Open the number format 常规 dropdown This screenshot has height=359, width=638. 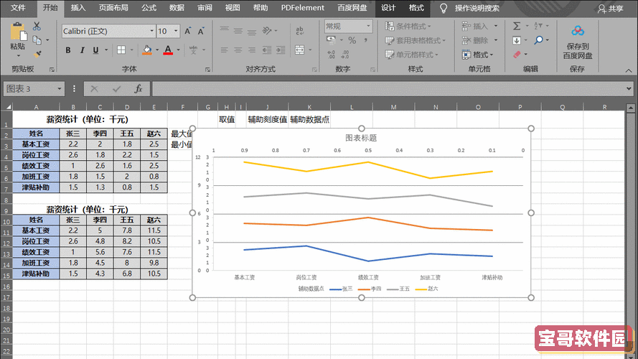coord(368,27)
